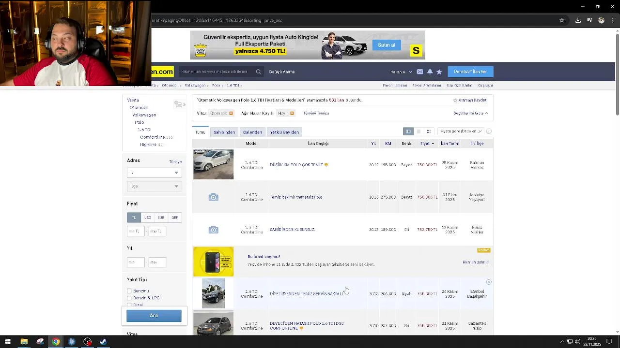
Task: Open listing DÜŞÜK KM POLO ÇOK TEMİZ
Action: tap(296, 165)
